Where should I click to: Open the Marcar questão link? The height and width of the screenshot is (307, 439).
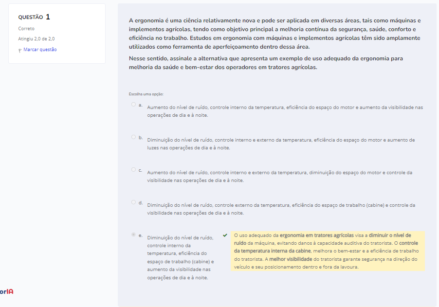[x=40, y=50]
